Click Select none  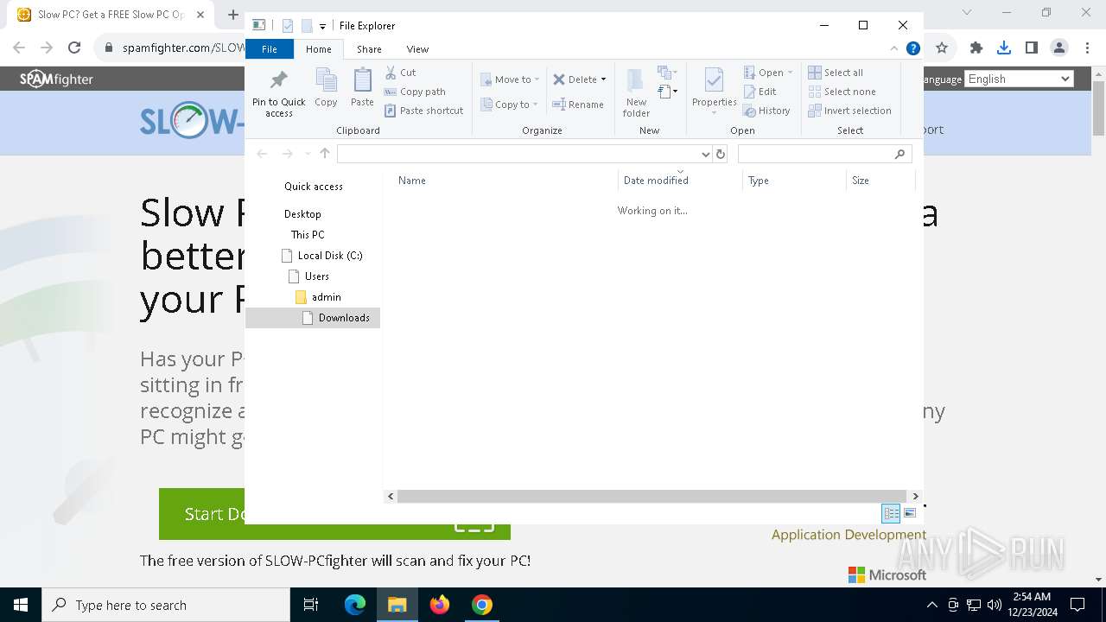pyautogui.click(x=842, y=92)
